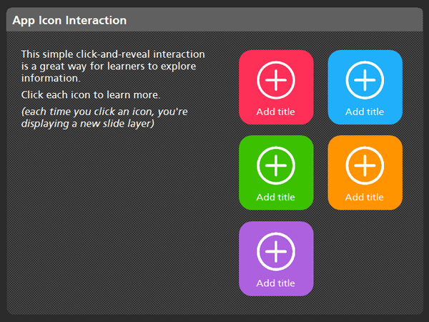Click the pink tile's top edge above the plus
The image size is (429, 322).
pos(275,54)
